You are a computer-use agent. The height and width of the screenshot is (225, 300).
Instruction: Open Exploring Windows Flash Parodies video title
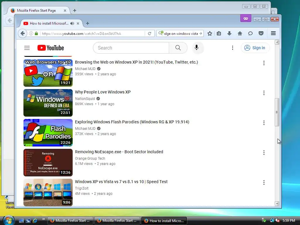[x=132, y=122]
